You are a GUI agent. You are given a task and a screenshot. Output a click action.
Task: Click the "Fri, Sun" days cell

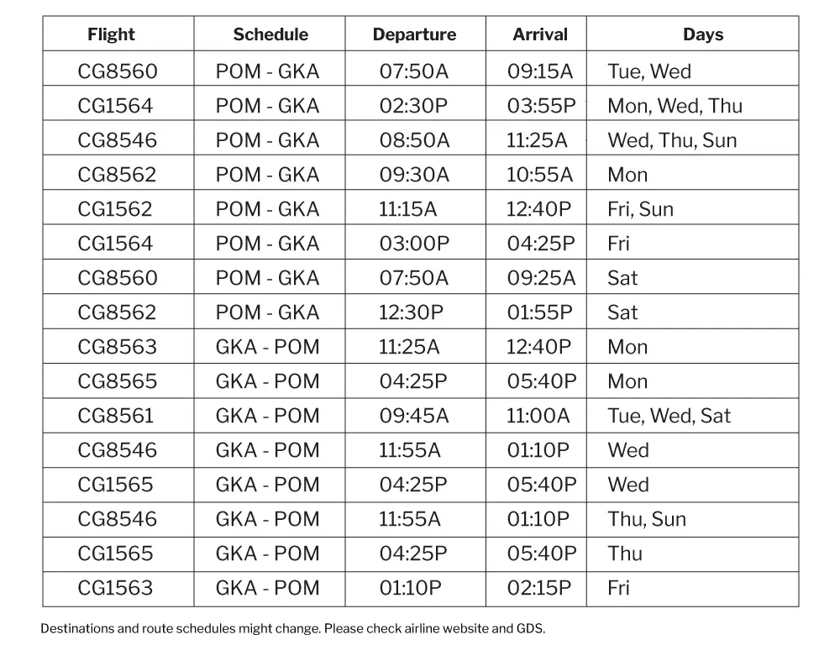click(641, 209)
